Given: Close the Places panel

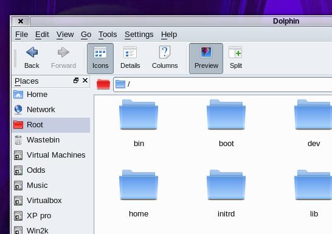Looking at the screenshot, I should click(x=85, y=81).
